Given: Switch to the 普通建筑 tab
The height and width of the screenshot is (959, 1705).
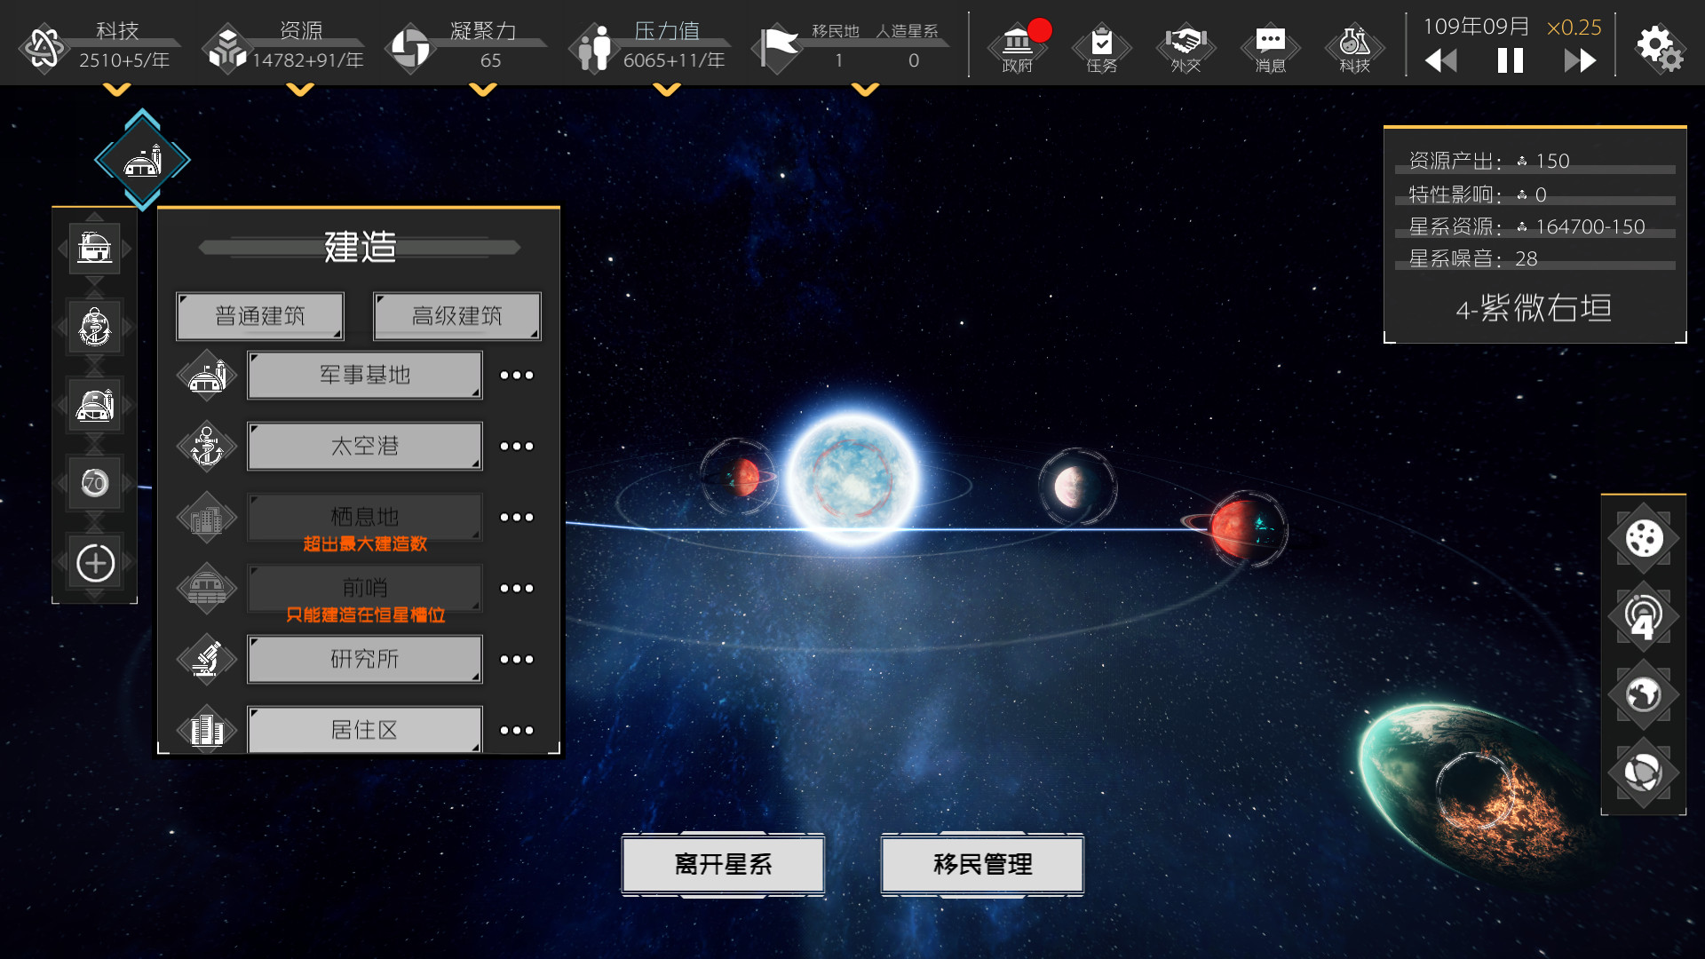Looking at the screenshot, I should (259, 316).
